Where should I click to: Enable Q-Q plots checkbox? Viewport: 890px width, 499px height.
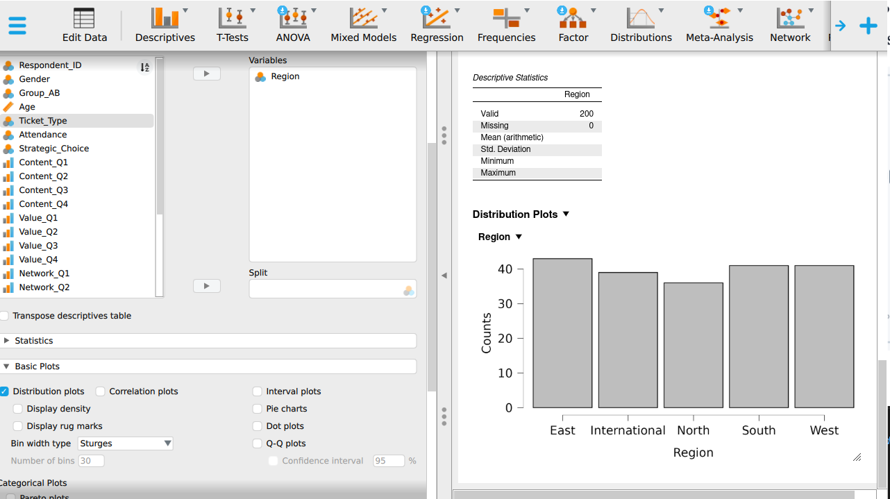pyautogui.click(x=258, y=443)
